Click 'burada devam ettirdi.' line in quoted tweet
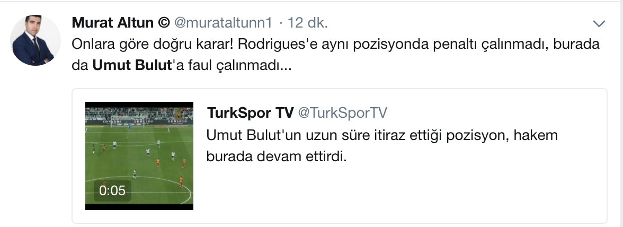The image size is (623, 227). coord(277,156)
